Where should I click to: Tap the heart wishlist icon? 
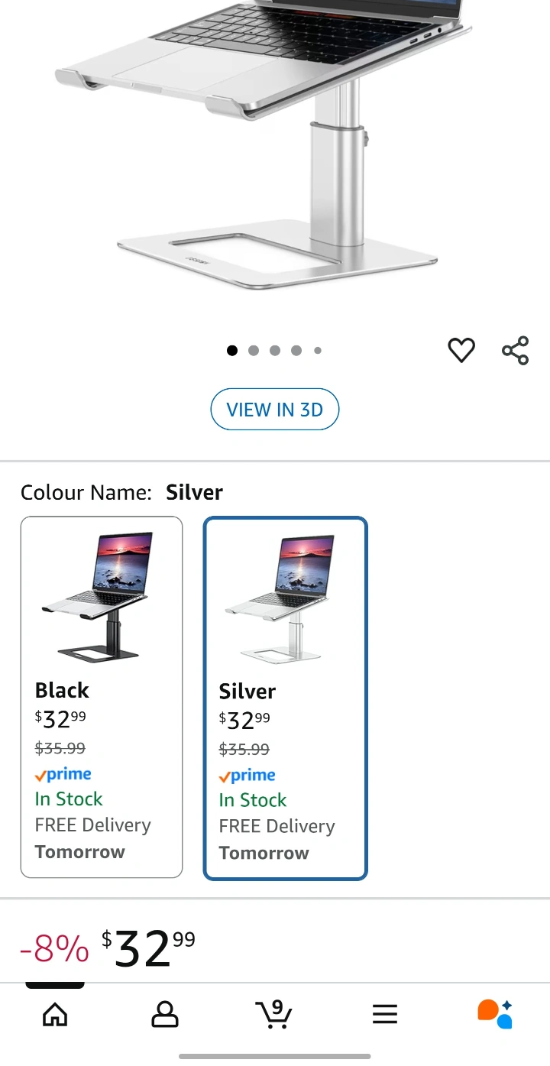pos(461,350)
